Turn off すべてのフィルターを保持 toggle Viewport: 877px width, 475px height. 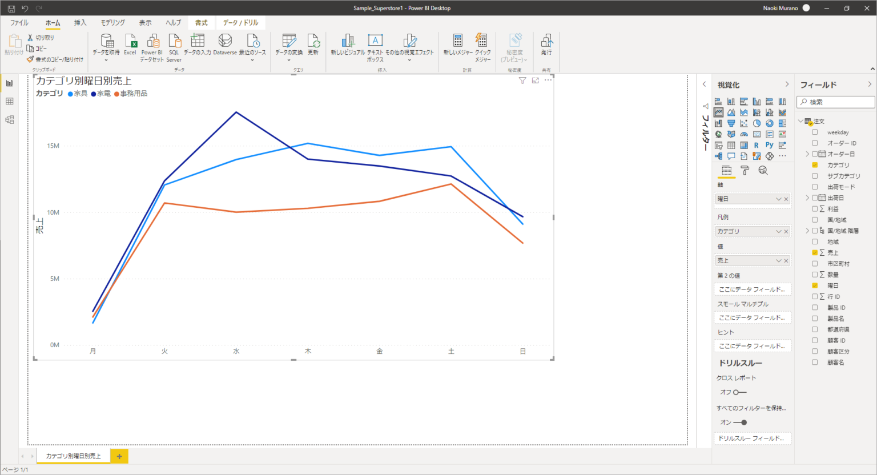click(740, 422)
